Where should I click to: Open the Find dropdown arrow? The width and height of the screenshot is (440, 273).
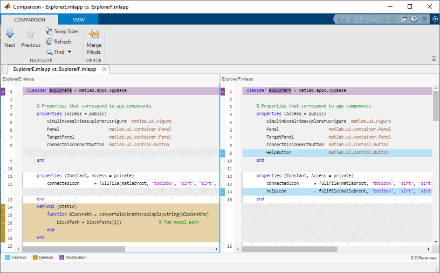click(x=69, y=52)
